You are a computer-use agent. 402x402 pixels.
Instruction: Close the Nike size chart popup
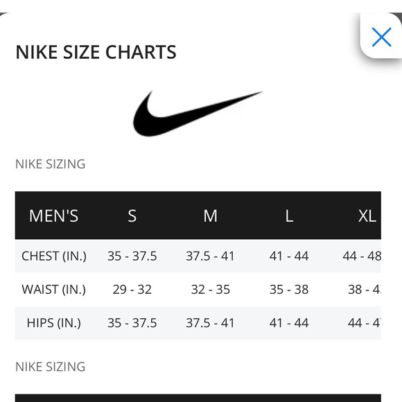coord(381,37)
